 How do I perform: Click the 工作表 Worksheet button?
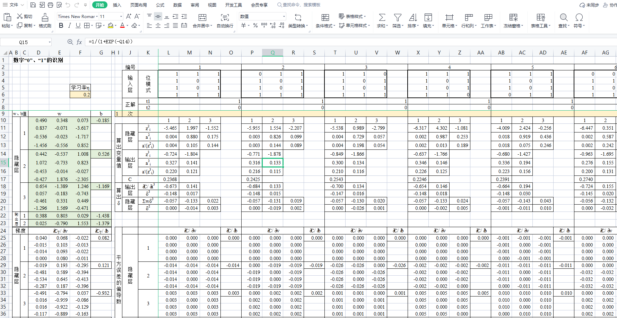pos(488,21)
